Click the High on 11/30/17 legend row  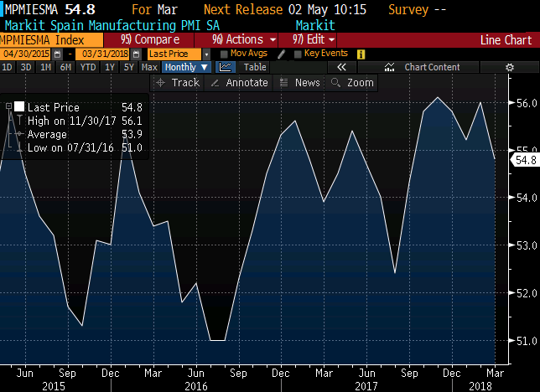[85, 121]
